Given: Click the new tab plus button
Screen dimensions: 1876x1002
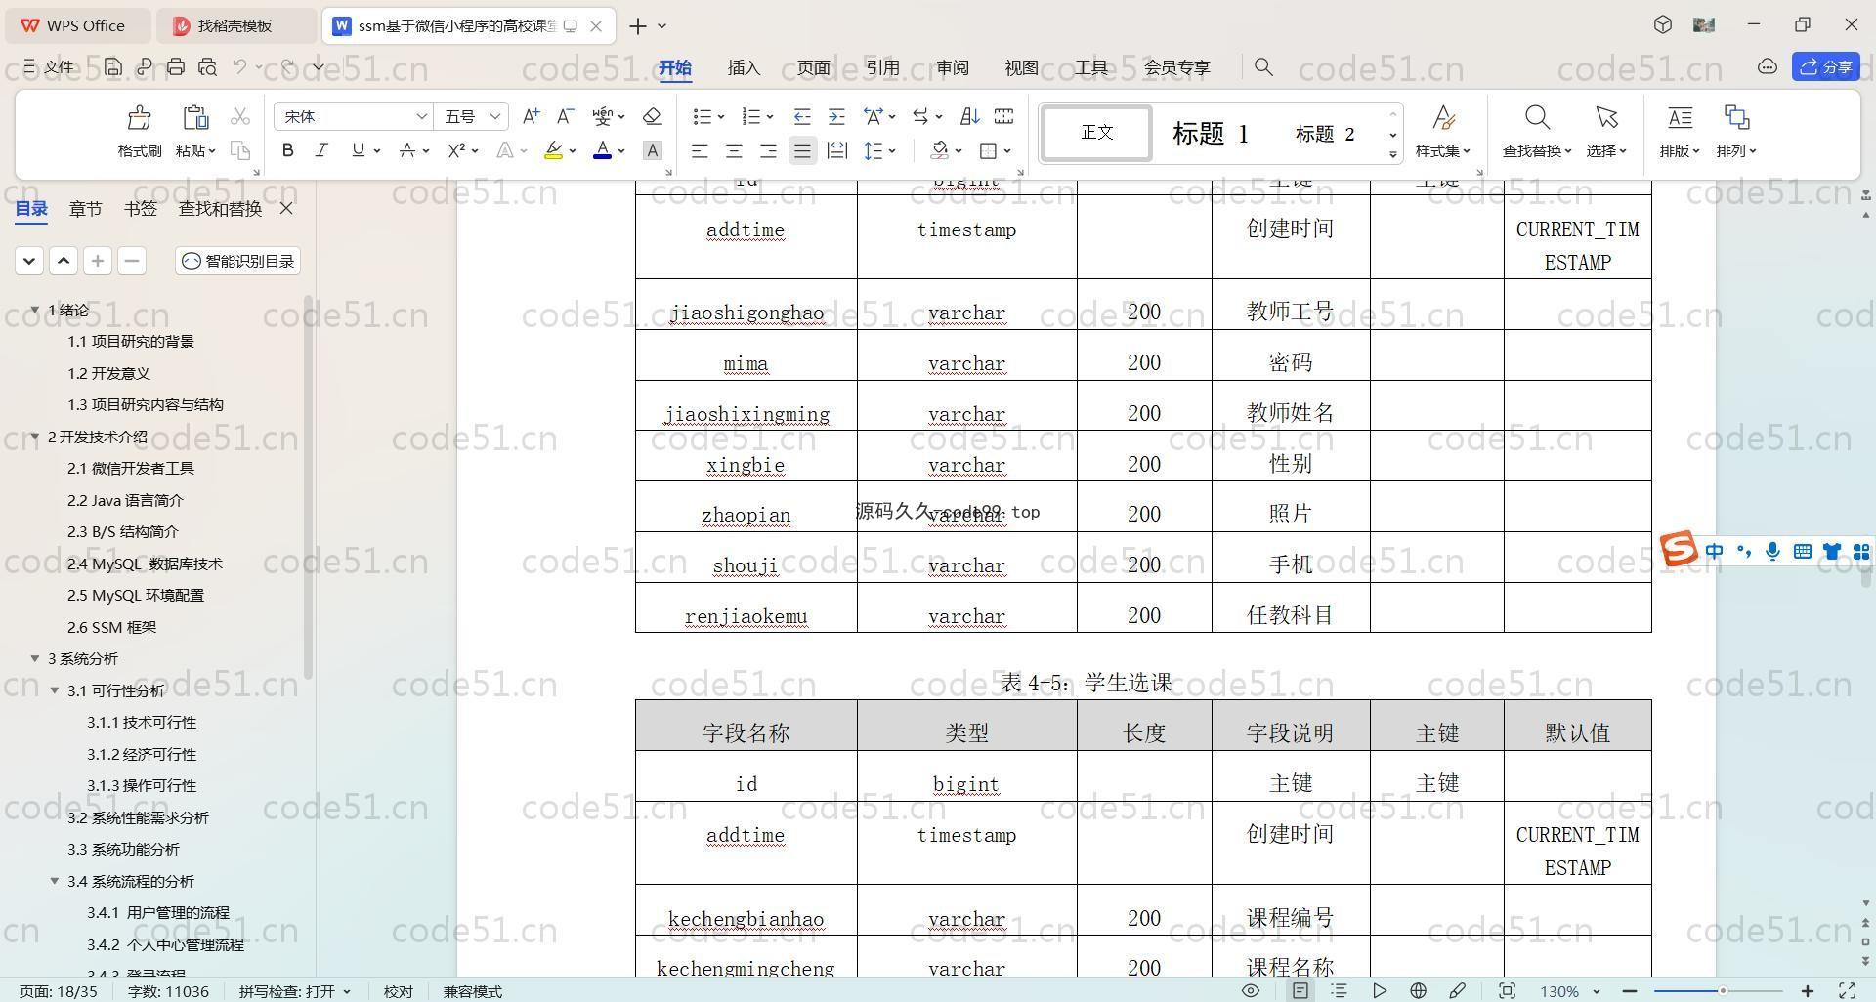Looking at the screenshot, I should point(637,26).
